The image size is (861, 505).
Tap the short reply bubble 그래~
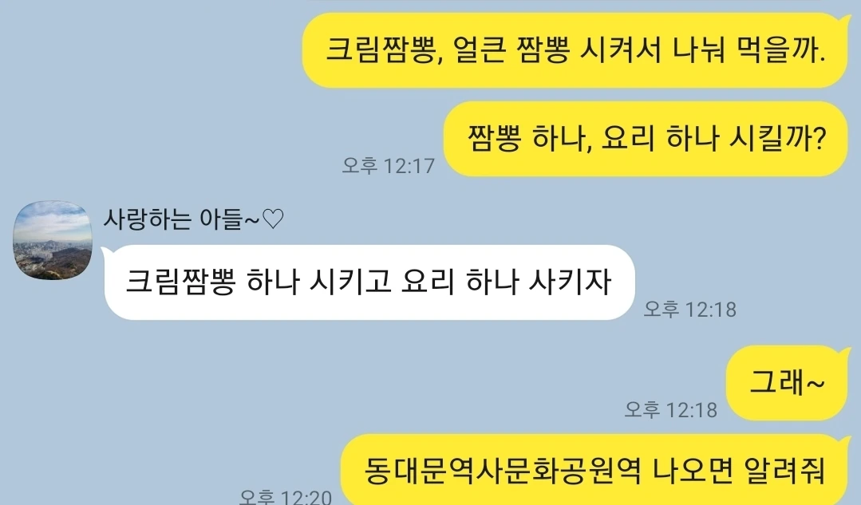788,383
